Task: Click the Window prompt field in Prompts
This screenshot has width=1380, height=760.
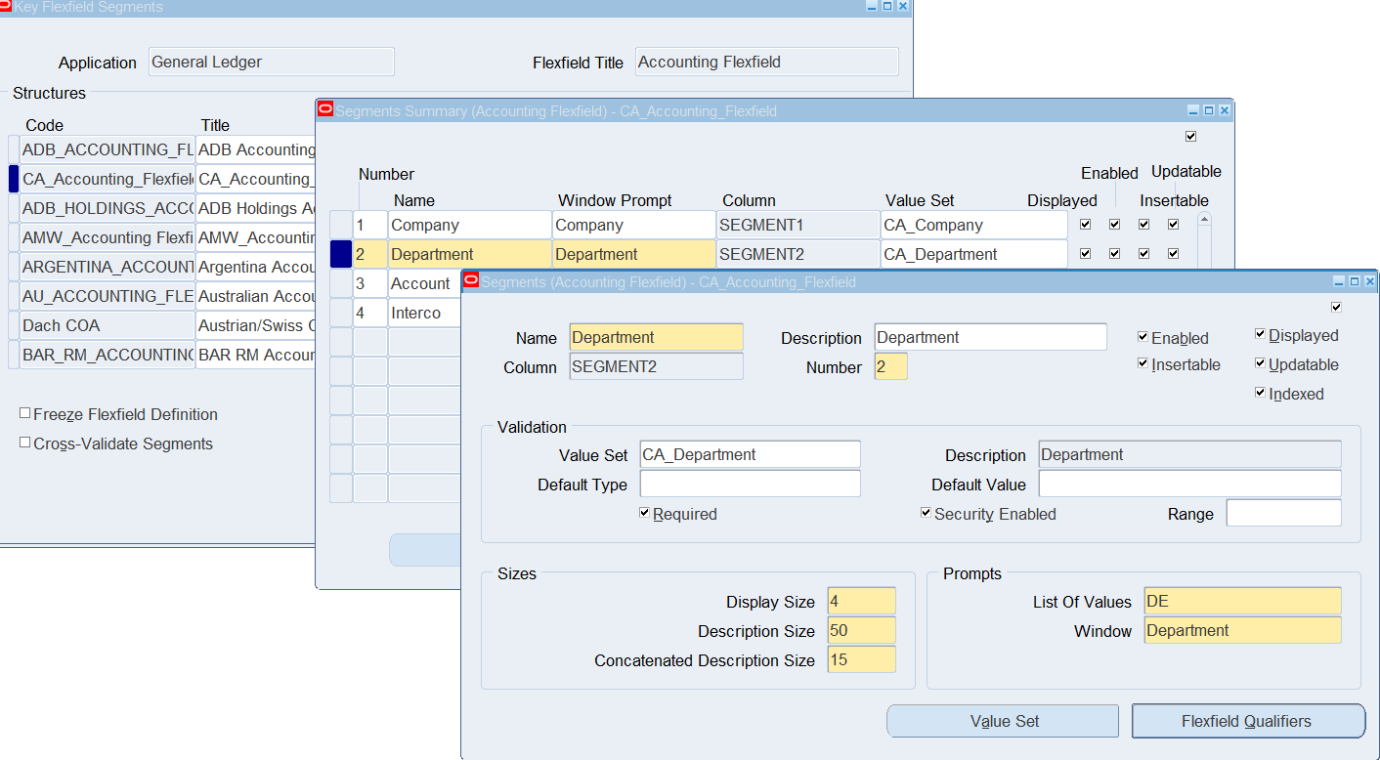Action: pyautogui.click(x=1243, y=630)
